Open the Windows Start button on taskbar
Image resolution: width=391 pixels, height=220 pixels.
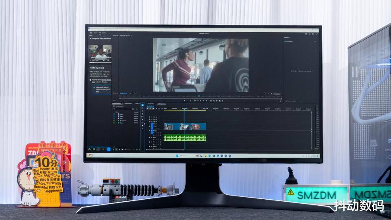(x=177, y=155)
